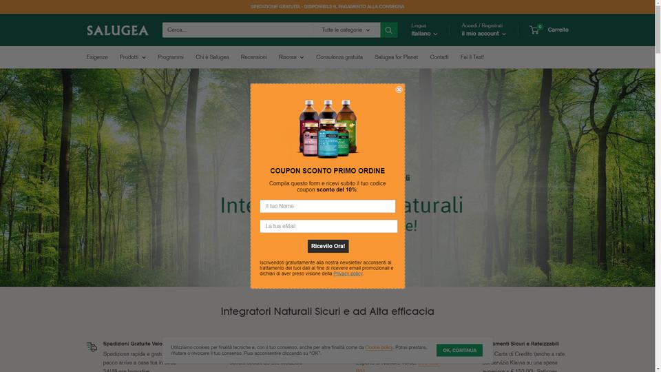The height and width of the screenshot is (372, 661).
Task: Click into the Cerca search box
Action: click(238, 30)
